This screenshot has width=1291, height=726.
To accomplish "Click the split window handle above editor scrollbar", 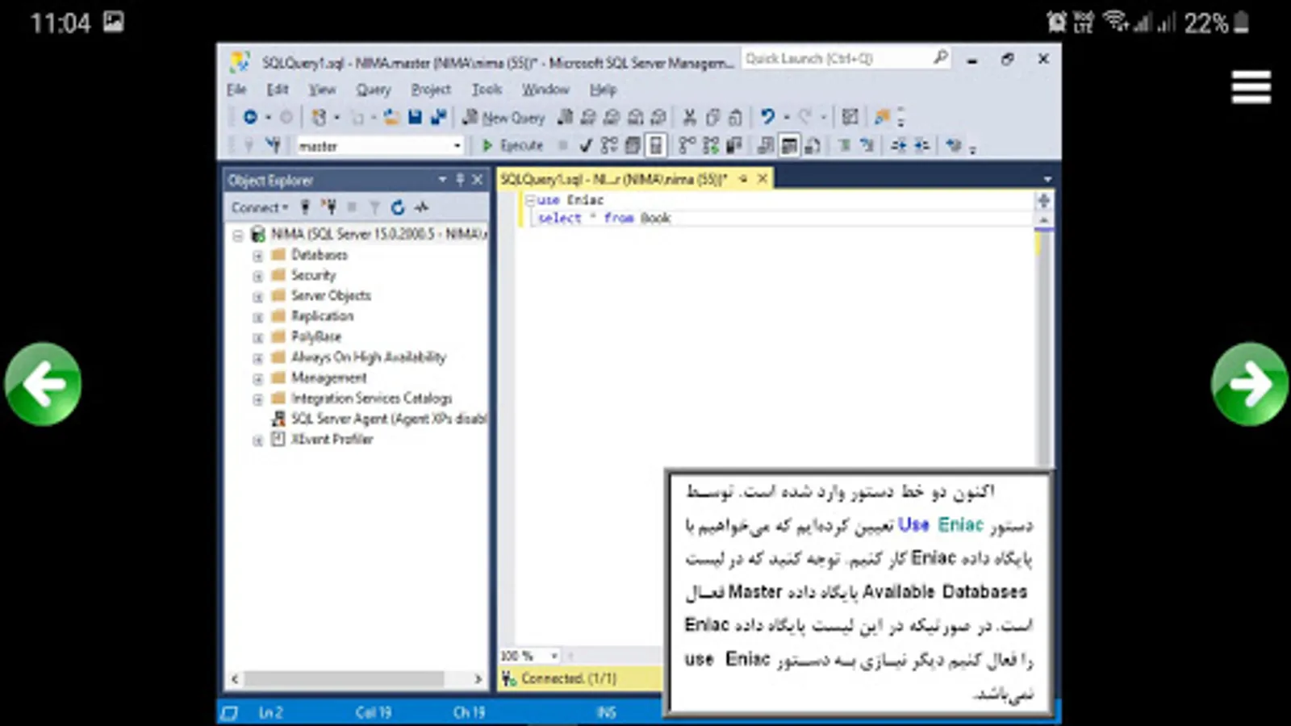I will [x=1043, y=200].
